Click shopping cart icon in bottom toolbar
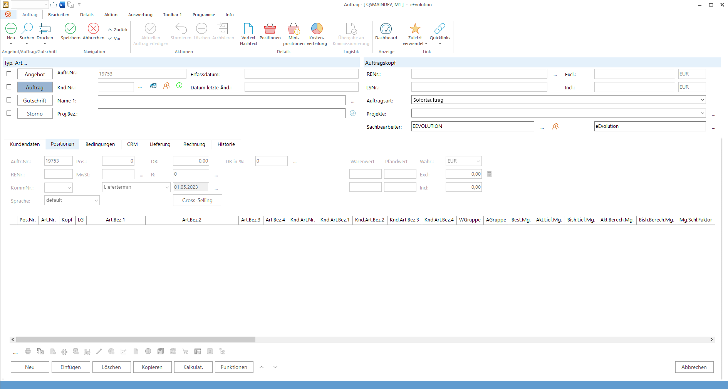Viewport: 728px width, 389px height. 185,351
